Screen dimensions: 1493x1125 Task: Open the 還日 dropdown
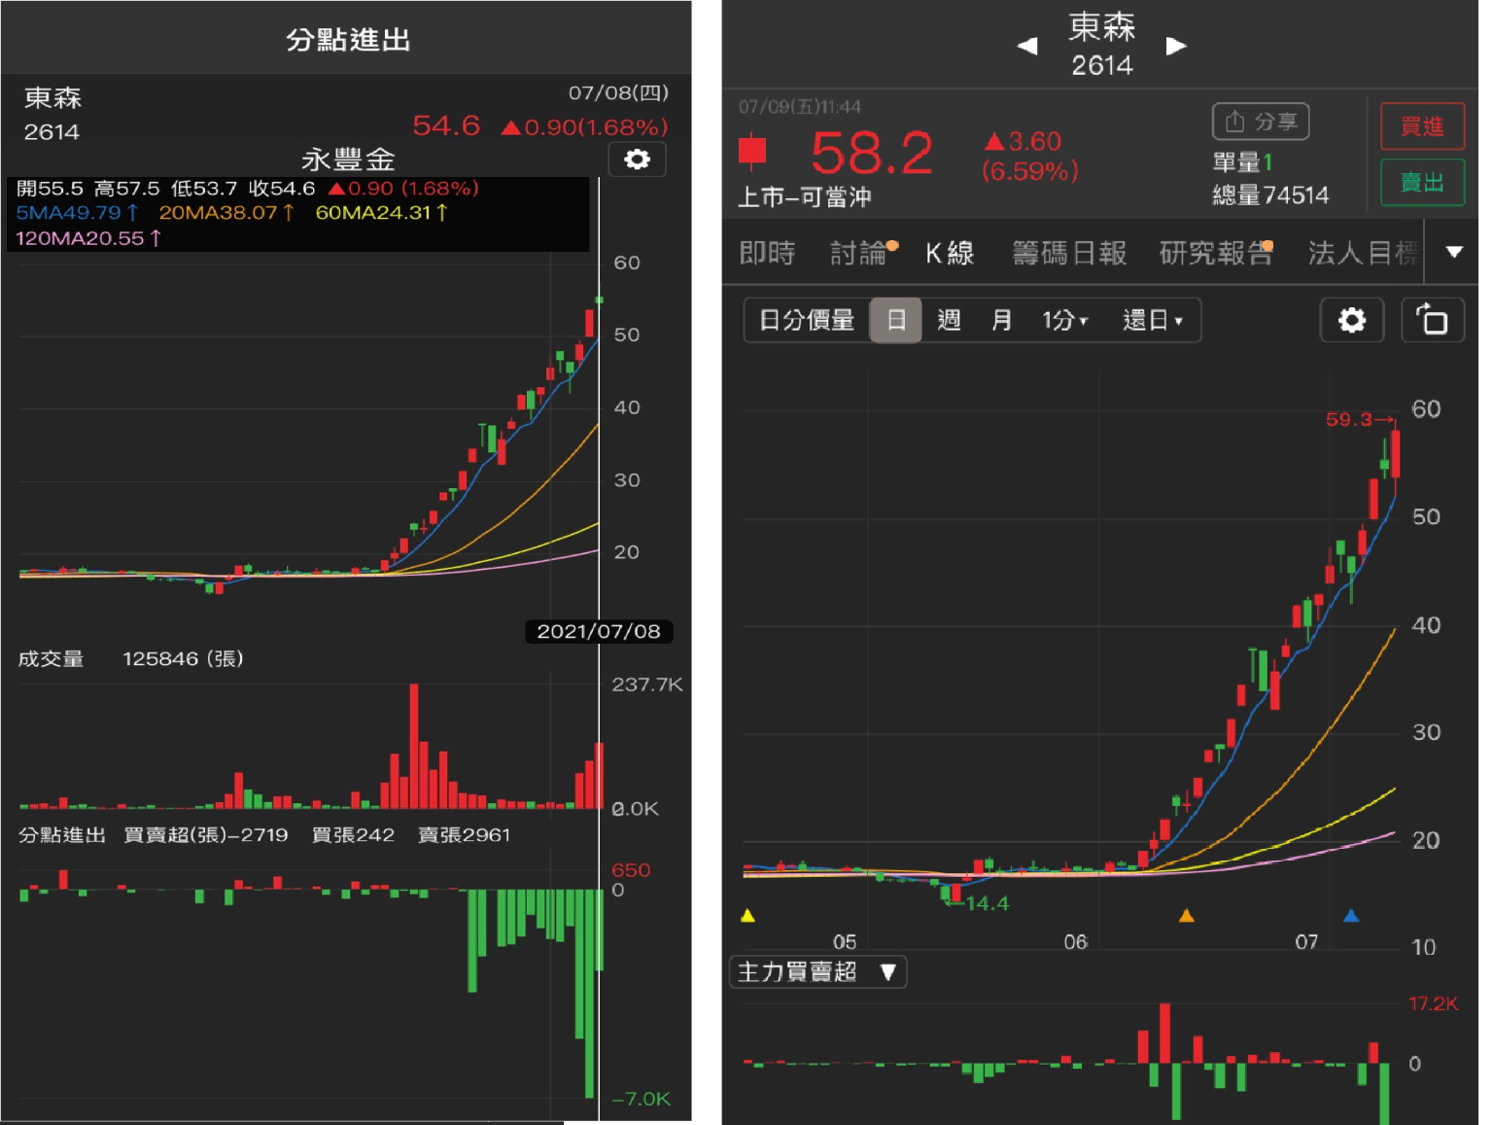click(1152, 320)
